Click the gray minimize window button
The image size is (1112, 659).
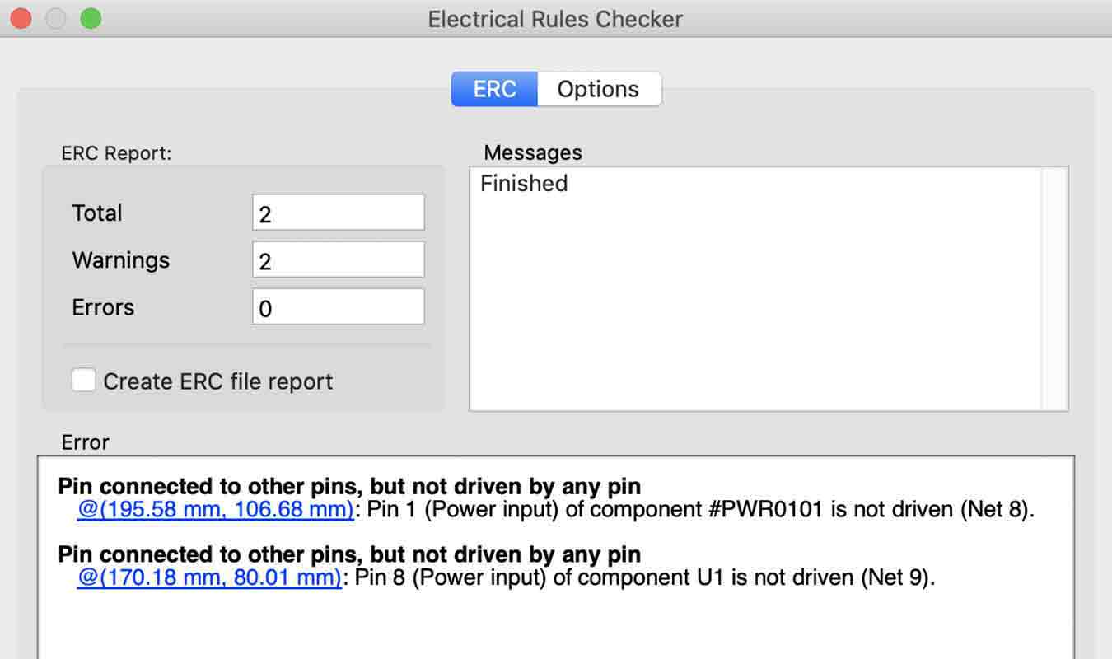(55, 18)
